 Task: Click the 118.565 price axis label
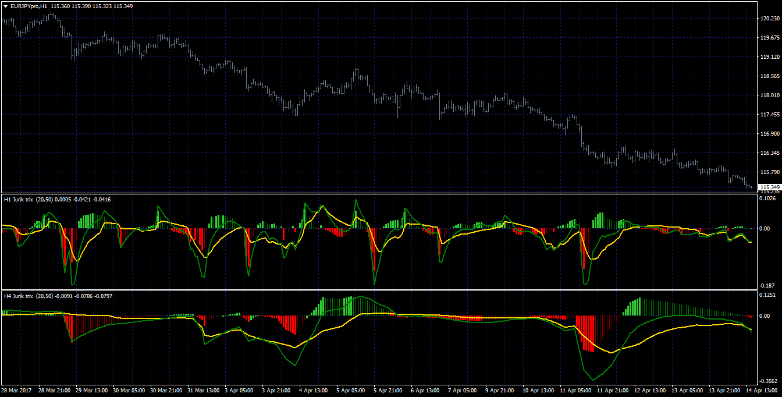(x=769, y=76)
